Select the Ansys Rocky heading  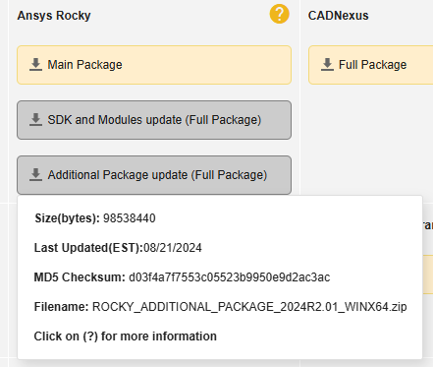(54, 16)
